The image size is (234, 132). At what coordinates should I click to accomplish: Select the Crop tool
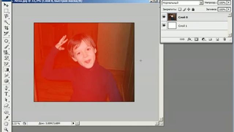click(x=6, y=28)
